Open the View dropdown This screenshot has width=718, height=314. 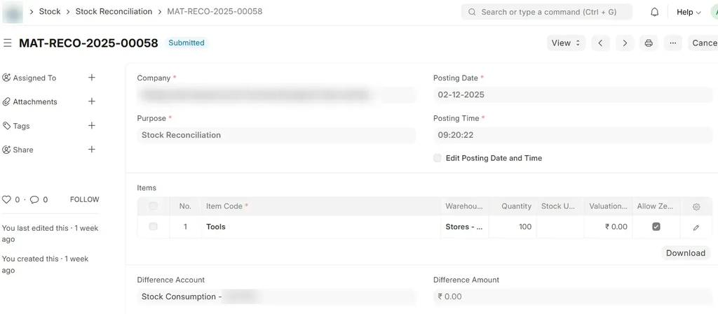566,43
